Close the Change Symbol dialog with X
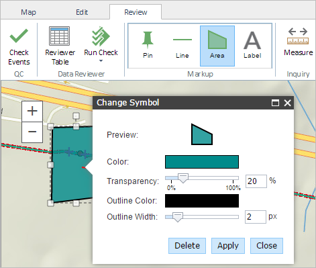 (287, 103)
